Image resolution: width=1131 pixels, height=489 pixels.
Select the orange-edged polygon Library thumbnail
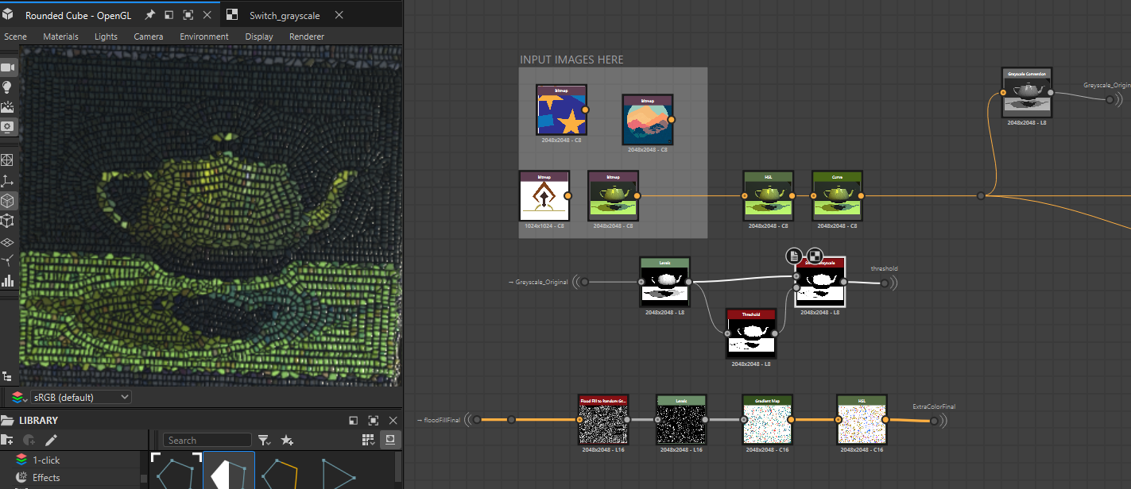(281, 471)
